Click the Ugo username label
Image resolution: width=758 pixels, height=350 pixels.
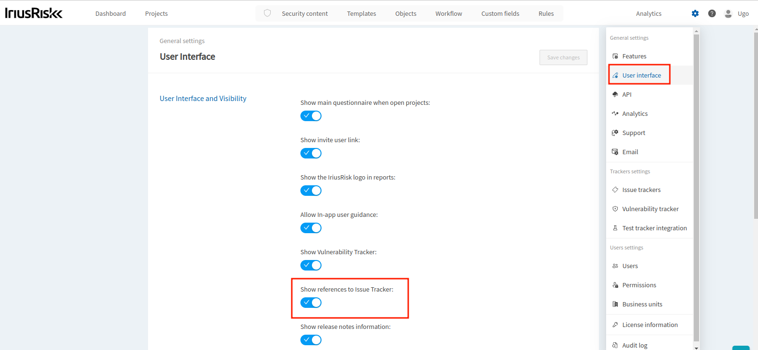[743, 13]
